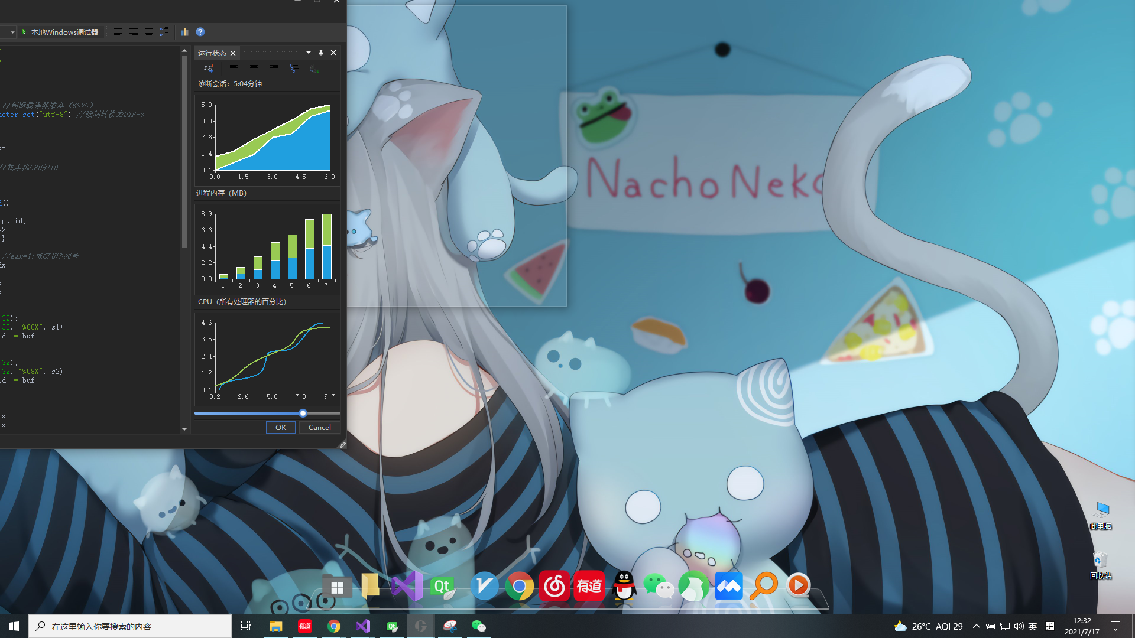Expand hidden system tray icons chevron
Image resolution: width=1135 pixels, height=638 pixels.
coord(976,626)
